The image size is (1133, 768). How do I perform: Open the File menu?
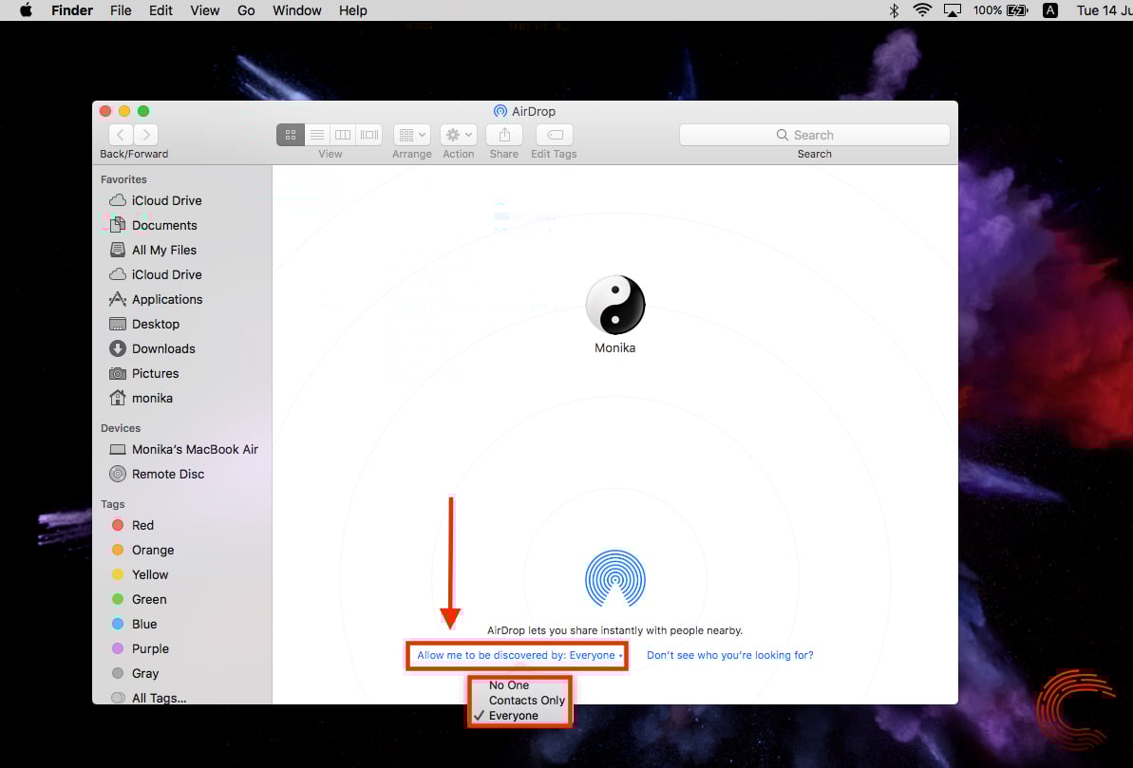click(121, 10)
